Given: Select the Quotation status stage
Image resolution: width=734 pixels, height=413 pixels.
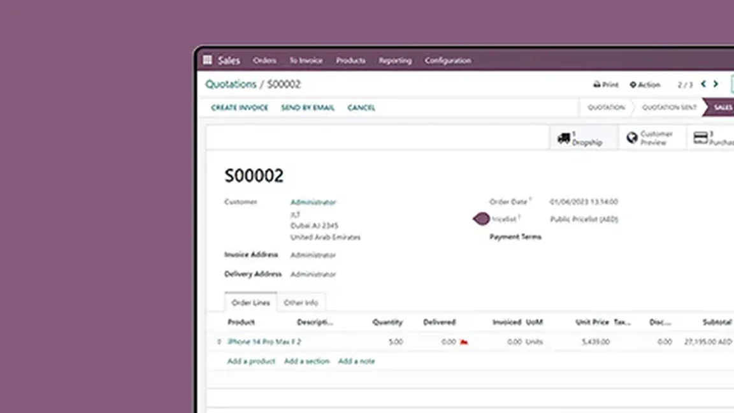Looking at the screenshot, I should (x=606, y=107).
